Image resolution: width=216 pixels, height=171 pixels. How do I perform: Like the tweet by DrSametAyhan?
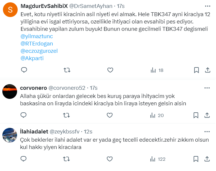pos(110,70)
